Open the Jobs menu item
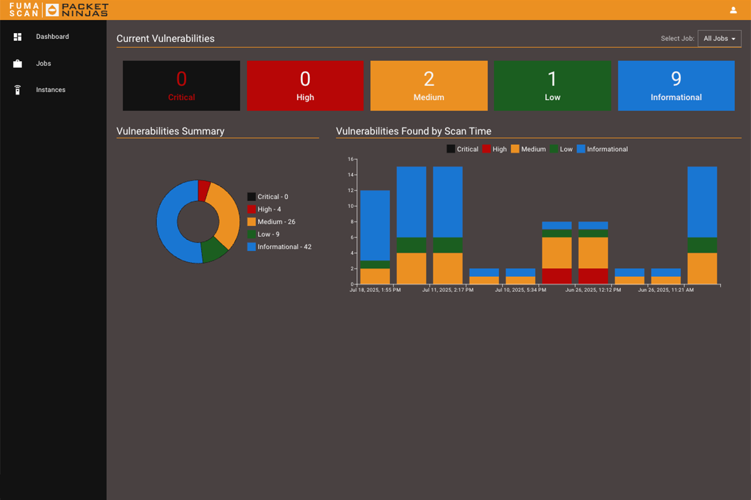 43,64
